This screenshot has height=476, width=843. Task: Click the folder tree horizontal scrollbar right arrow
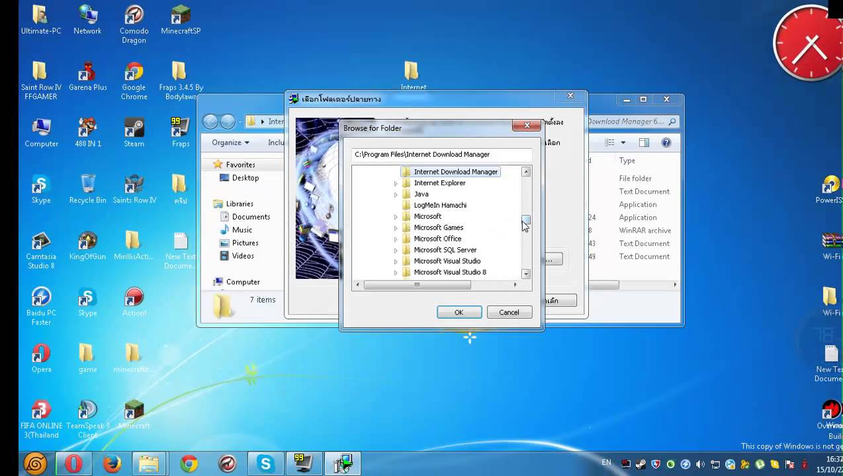(x=515, y=285)
